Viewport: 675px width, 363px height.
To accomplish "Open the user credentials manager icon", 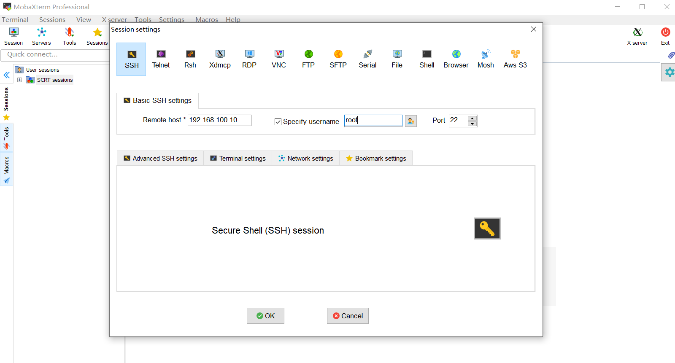I will 411,121.
